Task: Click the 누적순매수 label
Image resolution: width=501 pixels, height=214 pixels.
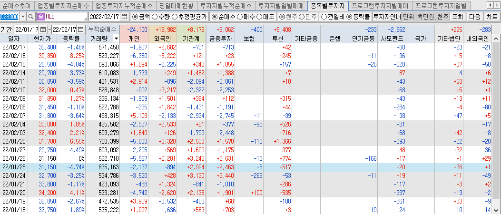Action: point(103,29)
